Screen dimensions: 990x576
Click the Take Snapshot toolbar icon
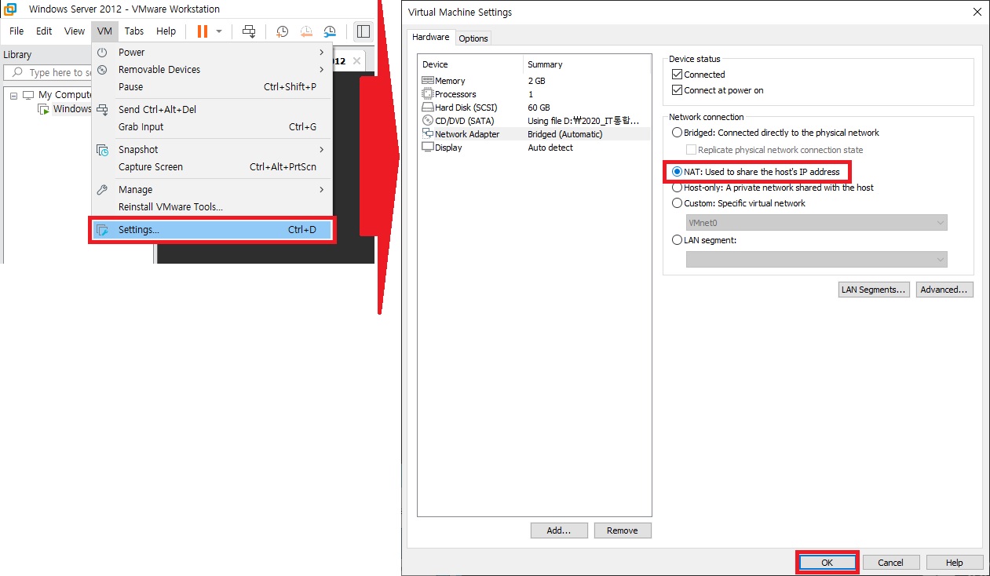pyautogui.click(x=282, y=31)
